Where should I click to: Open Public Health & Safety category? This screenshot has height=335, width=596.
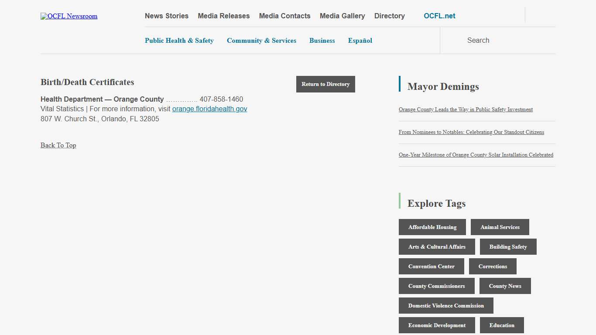pos(179,41)
